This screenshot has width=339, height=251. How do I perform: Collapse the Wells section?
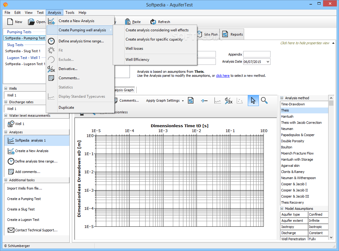click(6, 88)
